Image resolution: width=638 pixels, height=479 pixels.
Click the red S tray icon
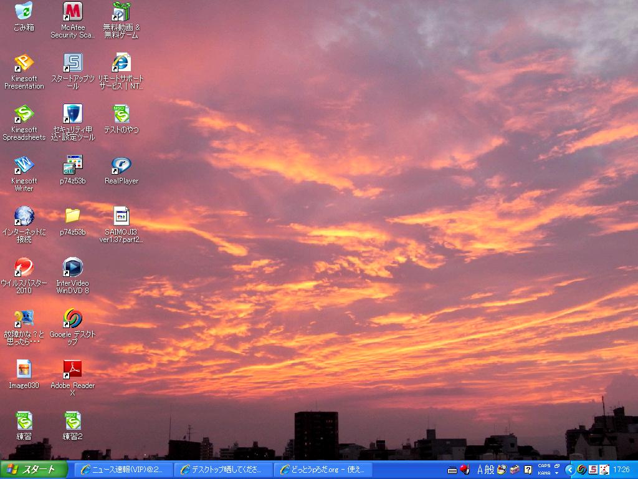coord(593,470)
